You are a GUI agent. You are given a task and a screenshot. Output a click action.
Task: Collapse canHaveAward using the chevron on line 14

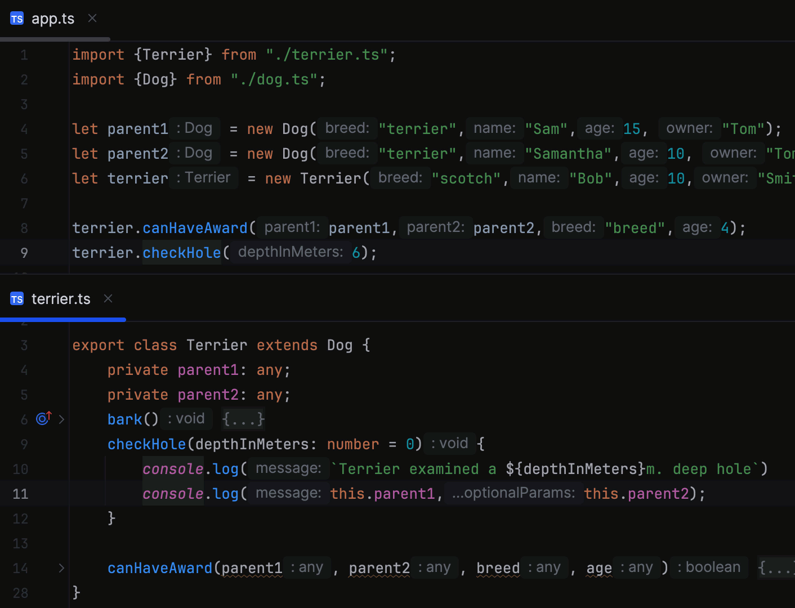point(61,568)
